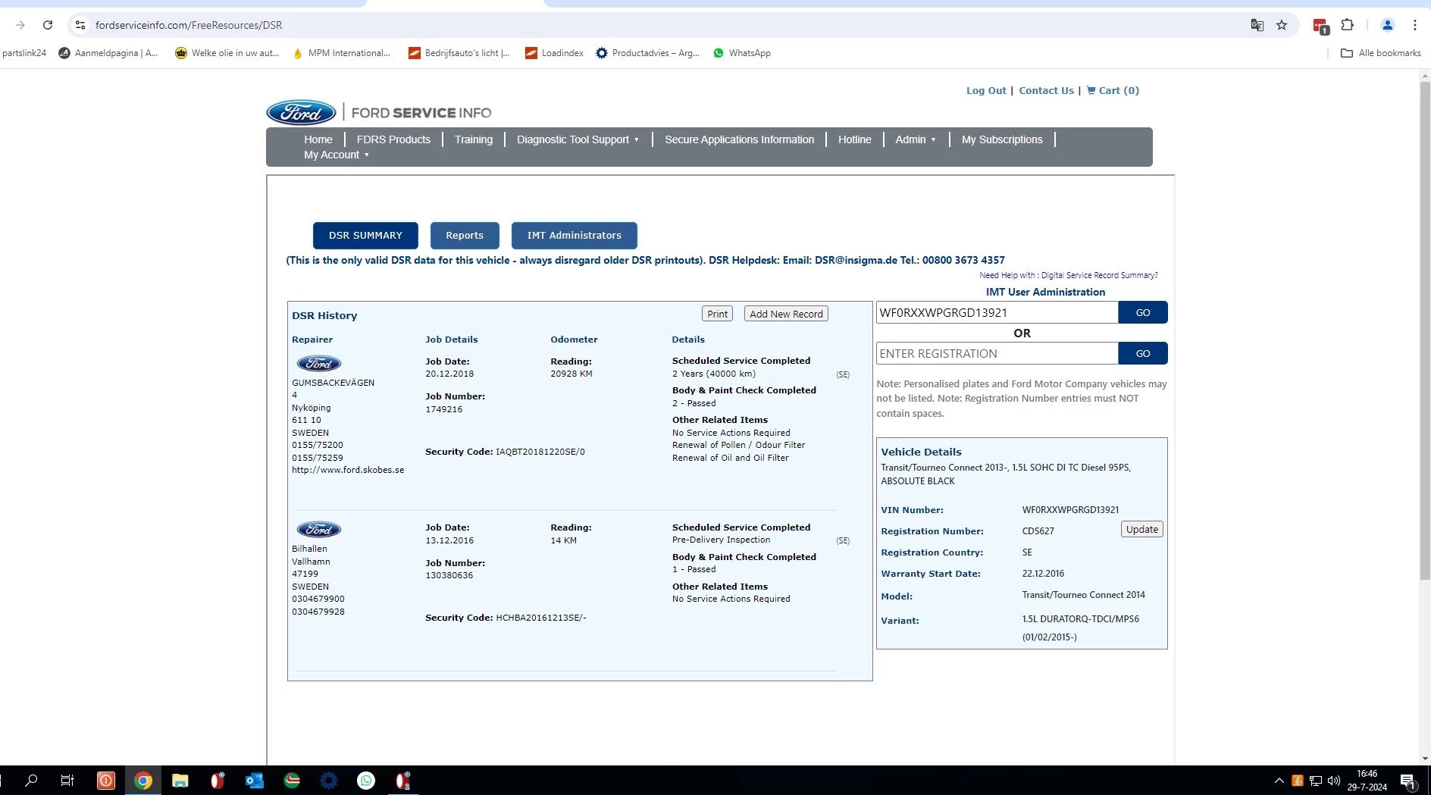1431x795 pixels.
Task: Click the page vertical scrollbar
Action: pos(1424,330)
